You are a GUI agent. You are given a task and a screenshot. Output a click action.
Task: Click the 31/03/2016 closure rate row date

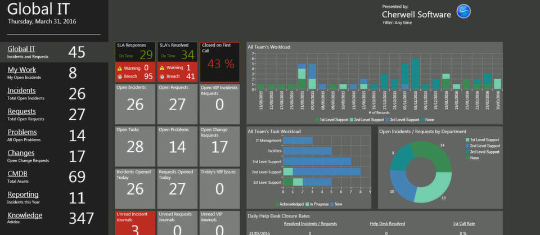click(259, 233)
